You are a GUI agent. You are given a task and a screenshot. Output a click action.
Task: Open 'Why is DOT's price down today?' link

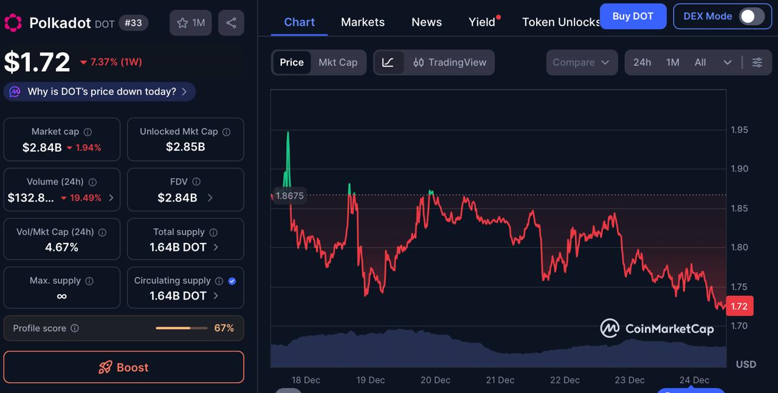click(99, 91)
